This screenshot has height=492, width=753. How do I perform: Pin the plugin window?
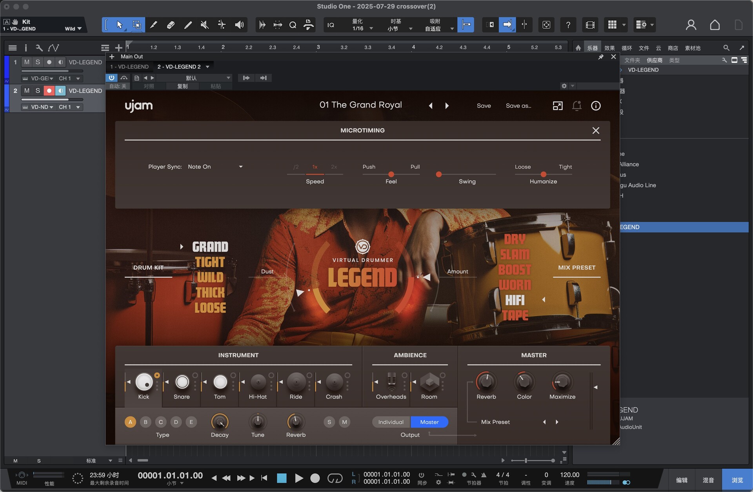point(601,57)
